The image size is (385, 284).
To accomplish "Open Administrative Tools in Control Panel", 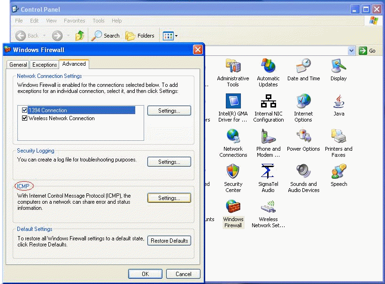I will tap(233, 73).
